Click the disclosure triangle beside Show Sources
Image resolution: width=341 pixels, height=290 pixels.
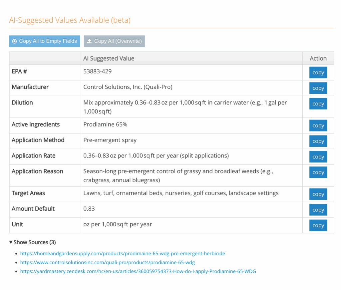[11, 242]
